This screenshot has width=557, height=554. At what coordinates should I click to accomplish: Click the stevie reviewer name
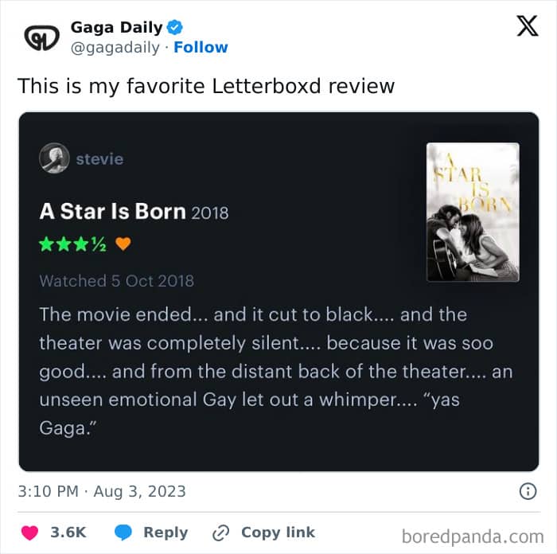coord(99,158)
